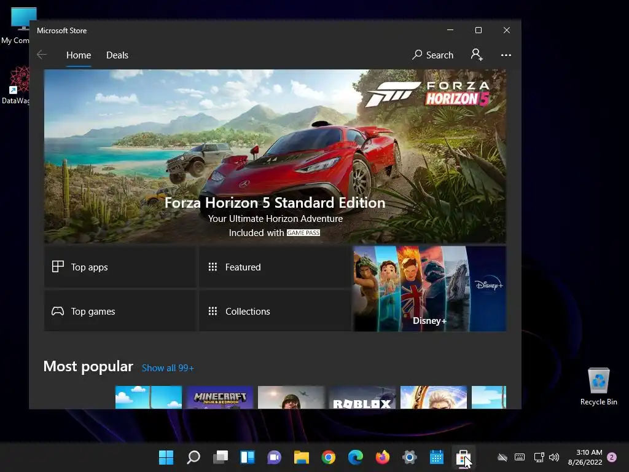
Task: Open the Minecraft game thumbnail
Action: coord(220,398)
